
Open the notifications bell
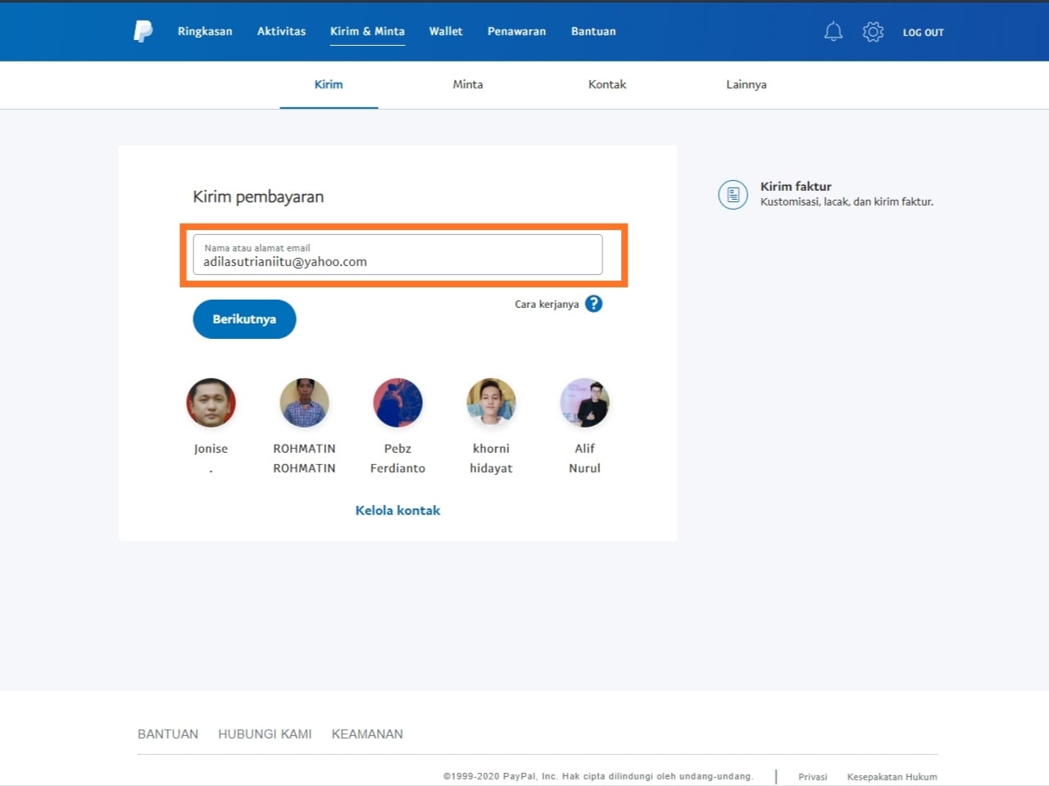[833, 31]
